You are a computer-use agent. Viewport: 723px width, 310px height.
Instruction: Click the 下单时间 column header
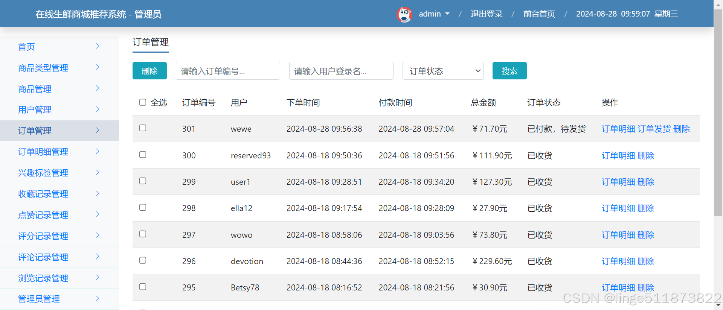pos(303,102)
